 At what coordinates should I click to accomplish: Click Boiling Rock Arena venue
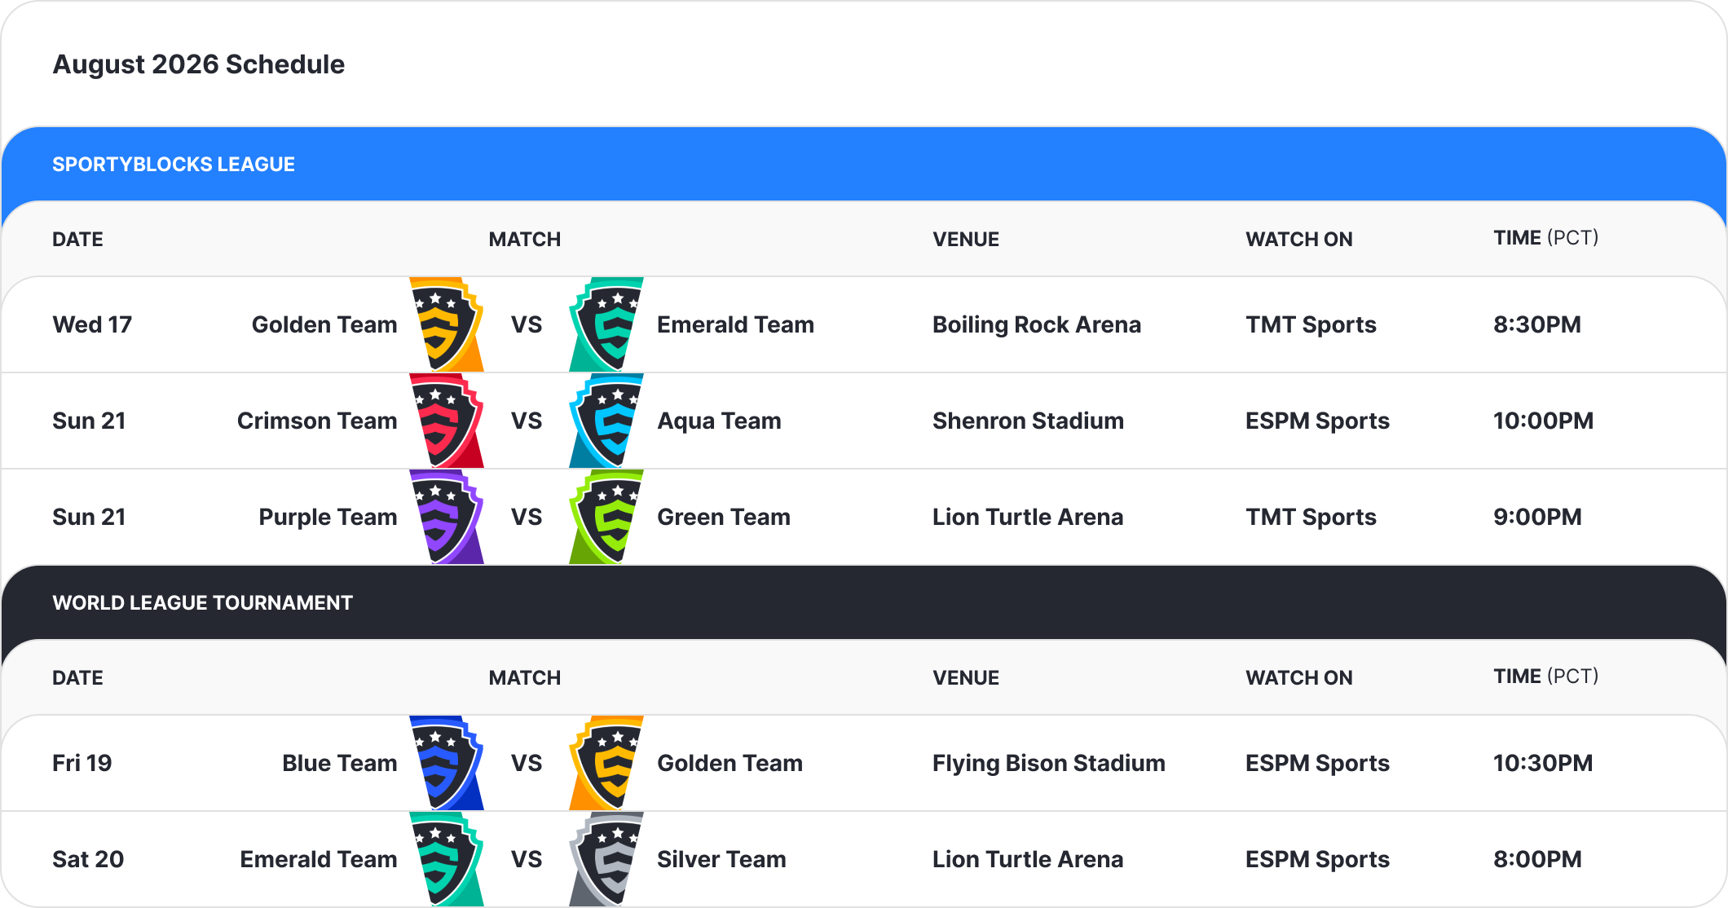pyautogui.click(x=1037, y=324)
